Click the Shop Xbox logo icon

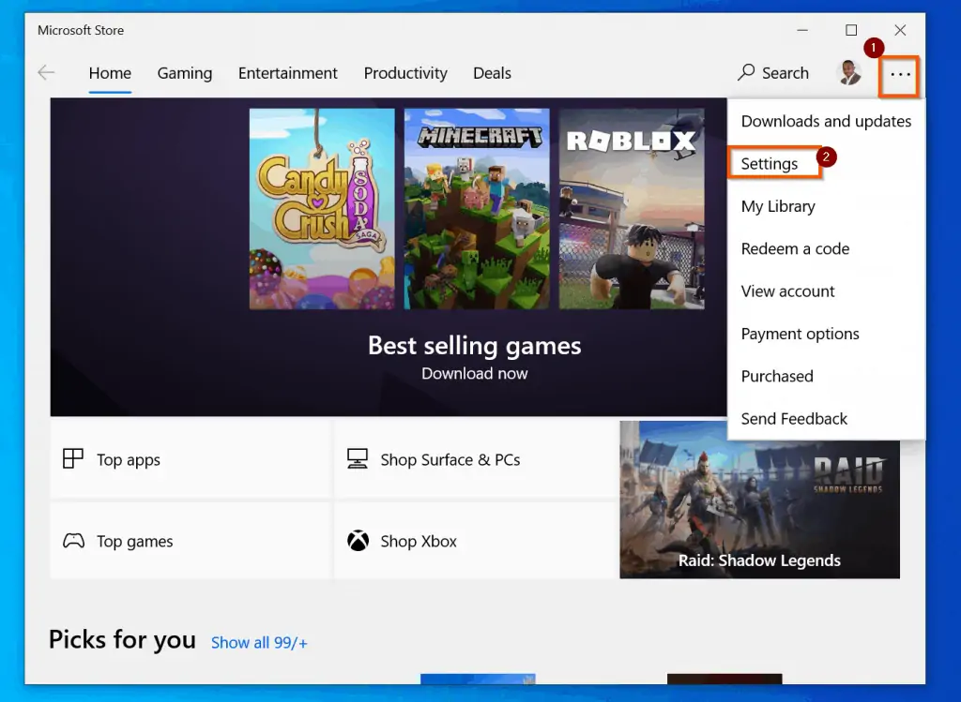point(358,541)
